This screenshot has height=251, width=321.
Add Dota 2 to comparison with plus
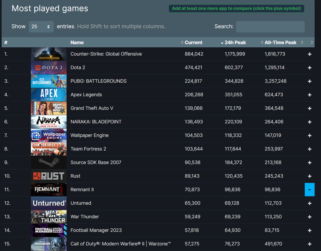coord(310,68)
